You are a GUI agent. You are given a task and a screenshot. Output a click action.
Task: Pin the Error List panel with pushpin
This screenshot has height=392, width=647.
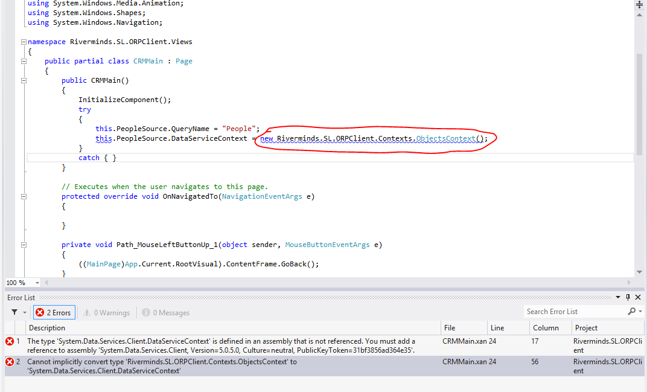point(628,297)
